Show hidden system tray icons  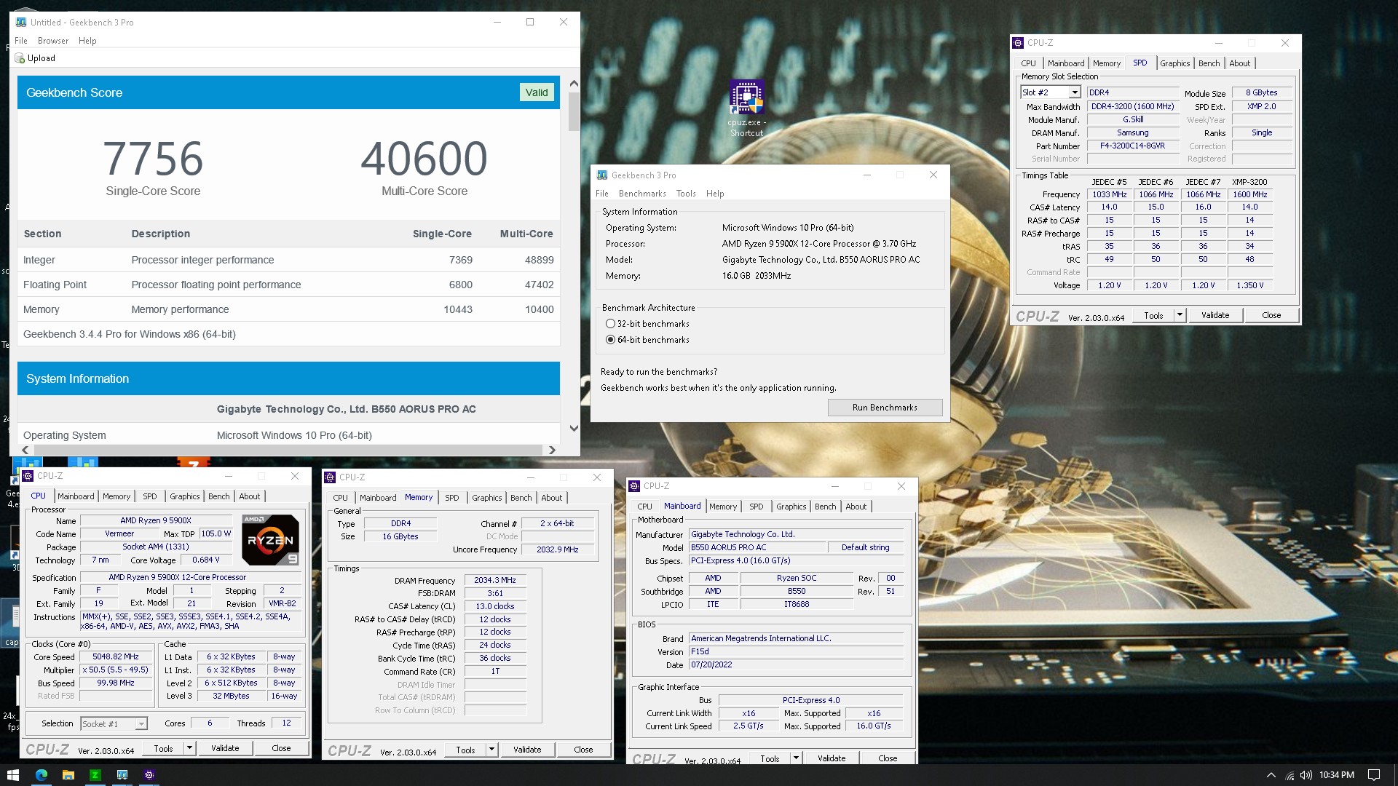click(1271, 775)
